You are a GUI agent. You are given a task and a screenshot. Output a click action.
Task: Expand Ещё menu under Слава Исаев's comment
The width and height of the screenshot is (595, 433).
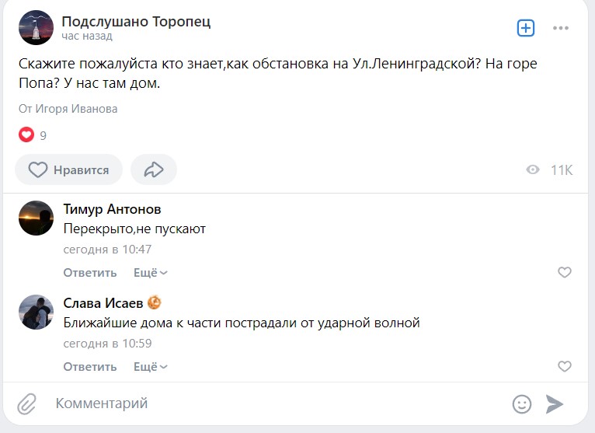pyautogui.click(x=151, y=366)
